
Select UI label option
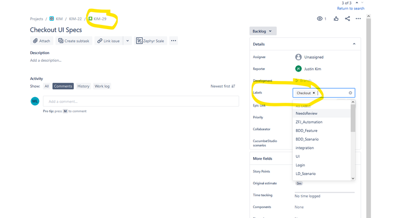coord(322,156)
